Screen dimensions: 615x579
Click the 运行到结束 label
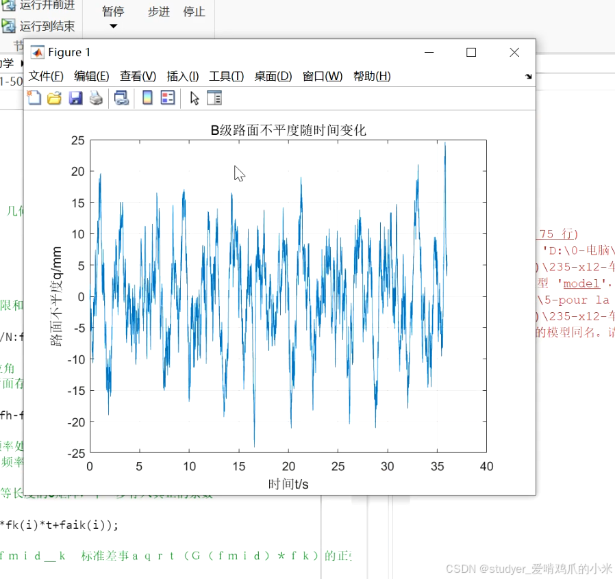(47, 26)
